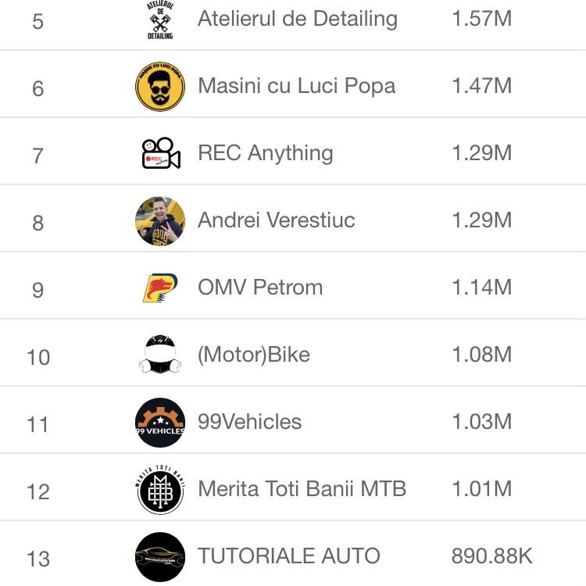The width and height of the screenshot is (586, 586).
Task: Visit Masini cu Luci Popa channel name
Action: point(296,86)
